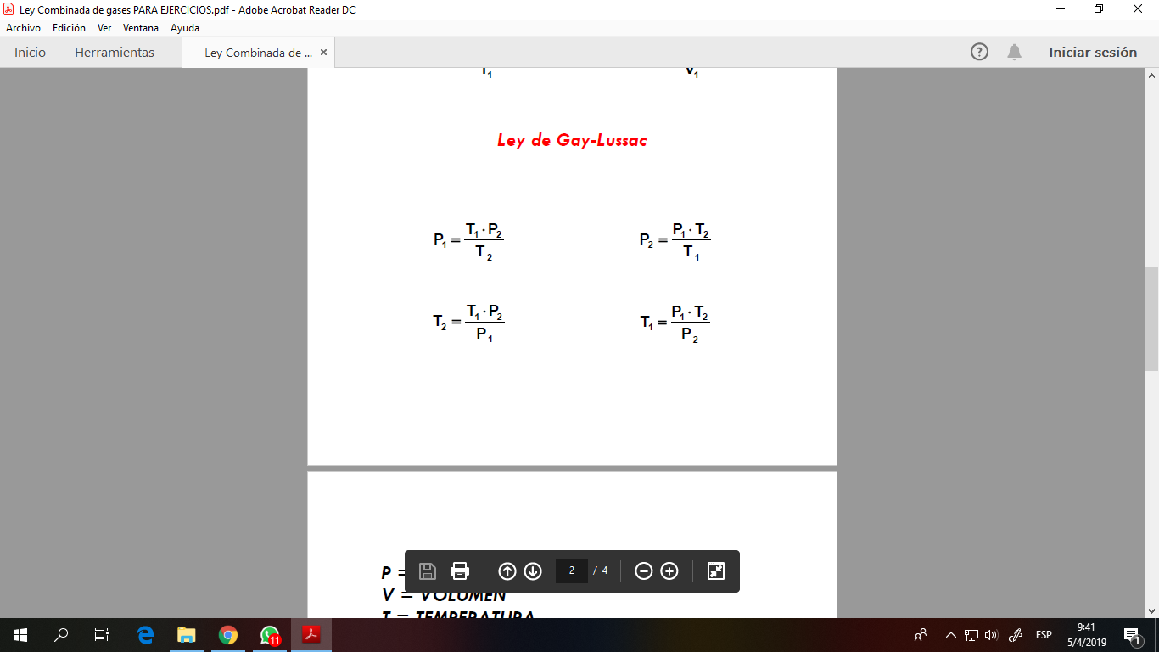Open Task View in the taskbar

[102, 635]
